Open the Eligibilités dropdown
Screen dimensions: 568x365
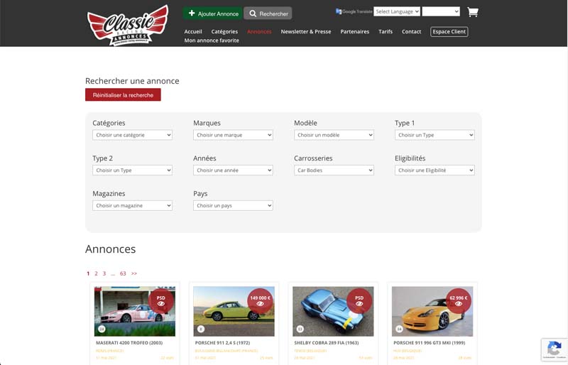click(x=435, y=170)
